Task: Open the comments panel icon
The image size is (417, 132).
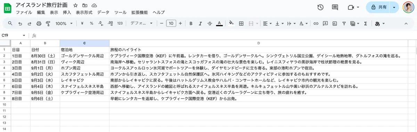Action: [335, 7]
